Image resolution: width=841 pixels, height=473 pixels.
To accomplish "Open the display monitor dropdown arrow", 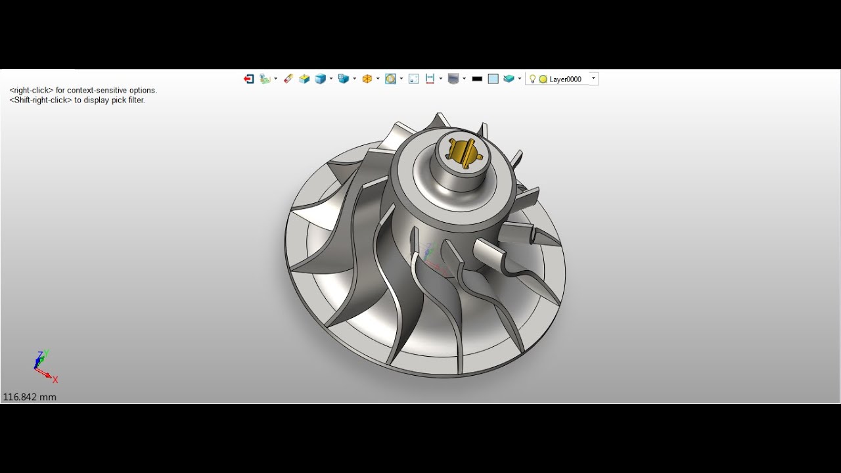I will [465, 79].
